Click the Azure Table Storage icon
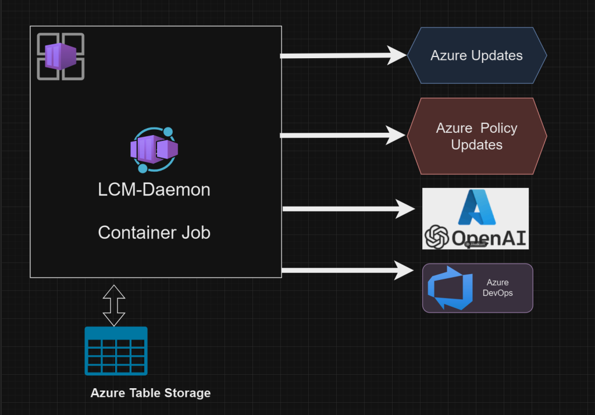 click(116, 351)
